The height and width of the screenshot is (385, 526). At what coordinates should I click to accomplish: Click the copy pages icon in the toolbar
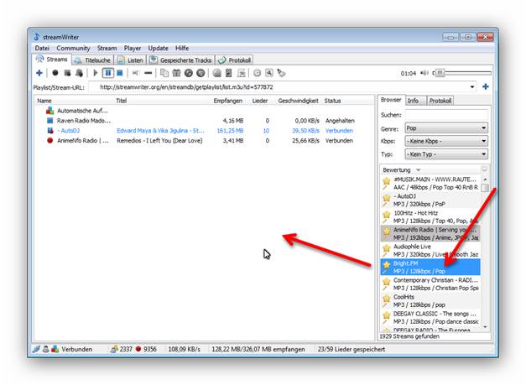[164, 73]
